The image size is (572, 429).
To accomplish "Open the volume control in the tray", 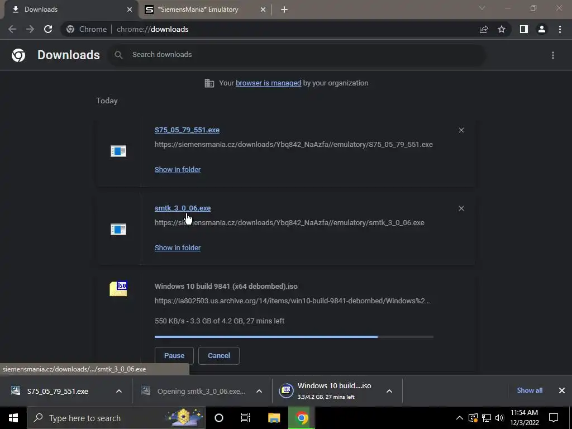I will [500, 418].
